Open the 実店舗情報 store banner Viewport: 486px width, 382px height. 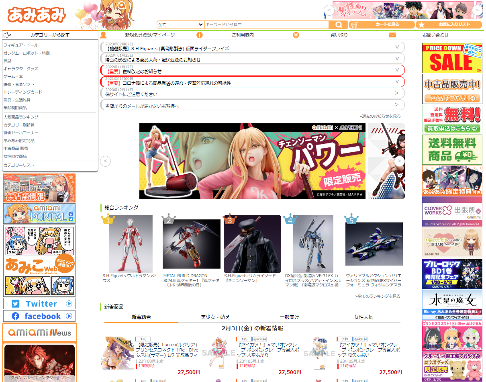[39, 188]
